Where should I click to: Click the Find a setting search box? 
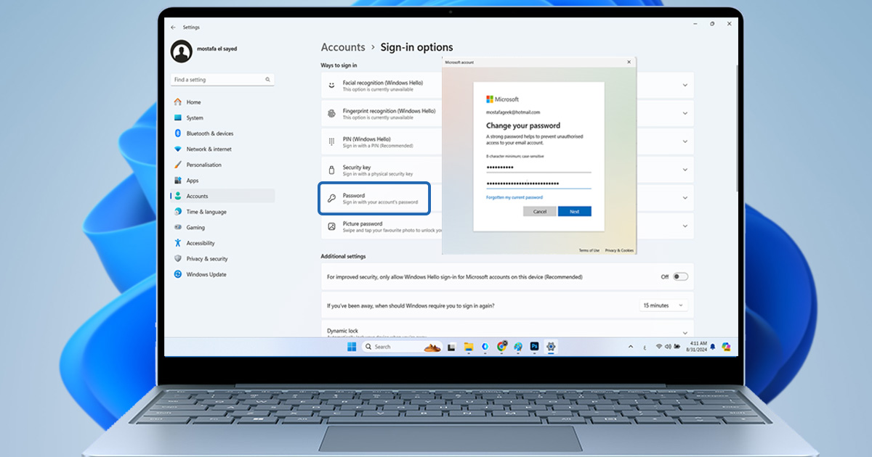click(x=222, y=80)
